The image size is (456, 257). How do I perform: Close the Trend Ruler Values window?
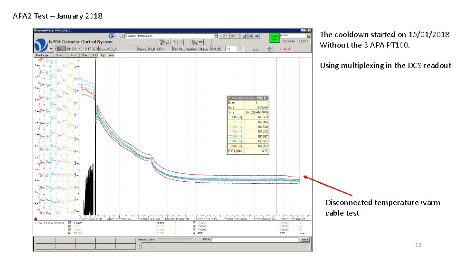click(x=266, y=98)
